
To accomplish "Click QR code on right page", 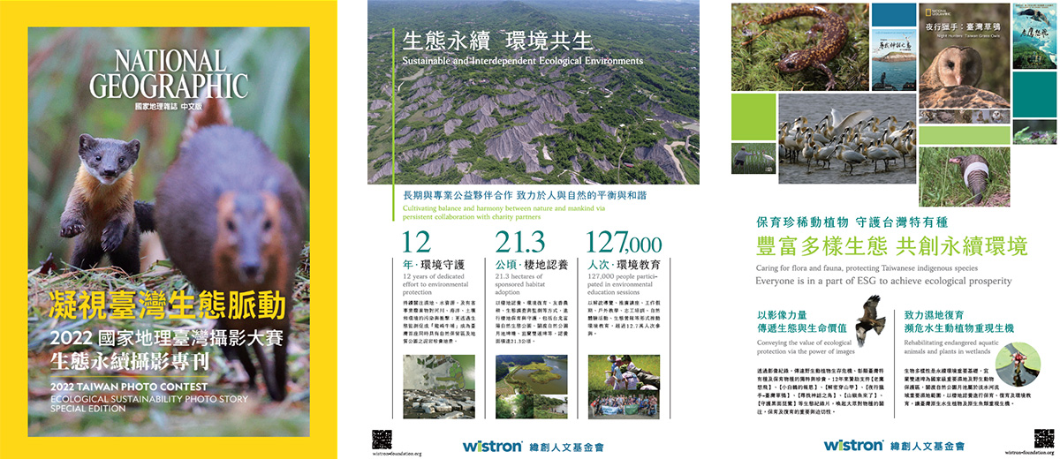I will click(x=1043, y=437).
